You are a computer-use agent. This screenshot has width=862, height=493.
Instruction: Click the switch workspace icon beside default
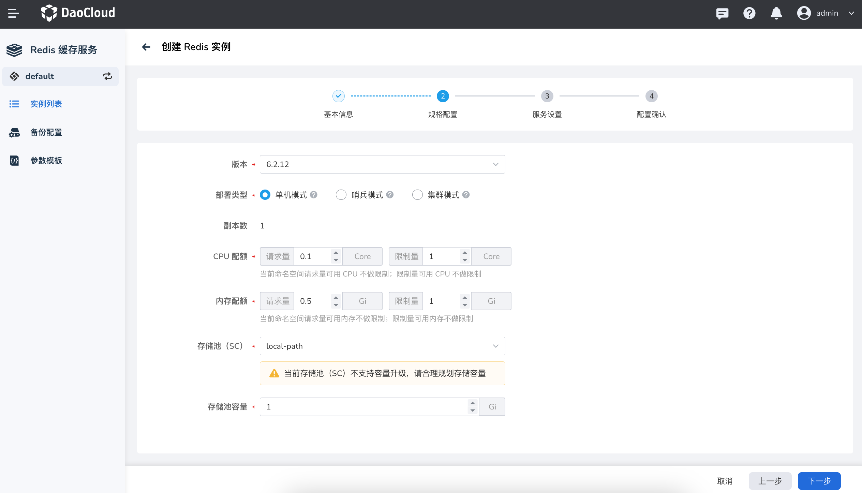click(107, 76)
